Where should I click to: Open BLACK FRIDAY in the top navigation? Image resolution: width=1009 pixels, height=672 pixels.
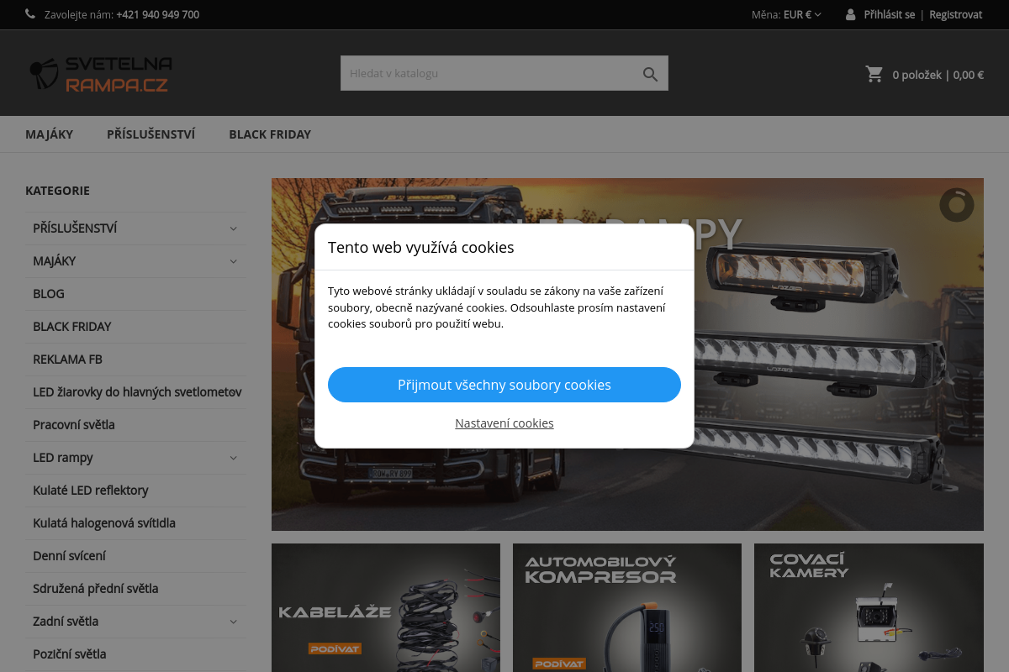(x=270, y=134)
